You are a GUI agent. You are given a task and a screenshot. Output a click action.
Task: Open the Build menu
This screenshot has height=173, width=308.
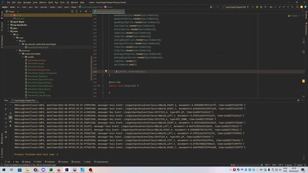tap(51, 2)
